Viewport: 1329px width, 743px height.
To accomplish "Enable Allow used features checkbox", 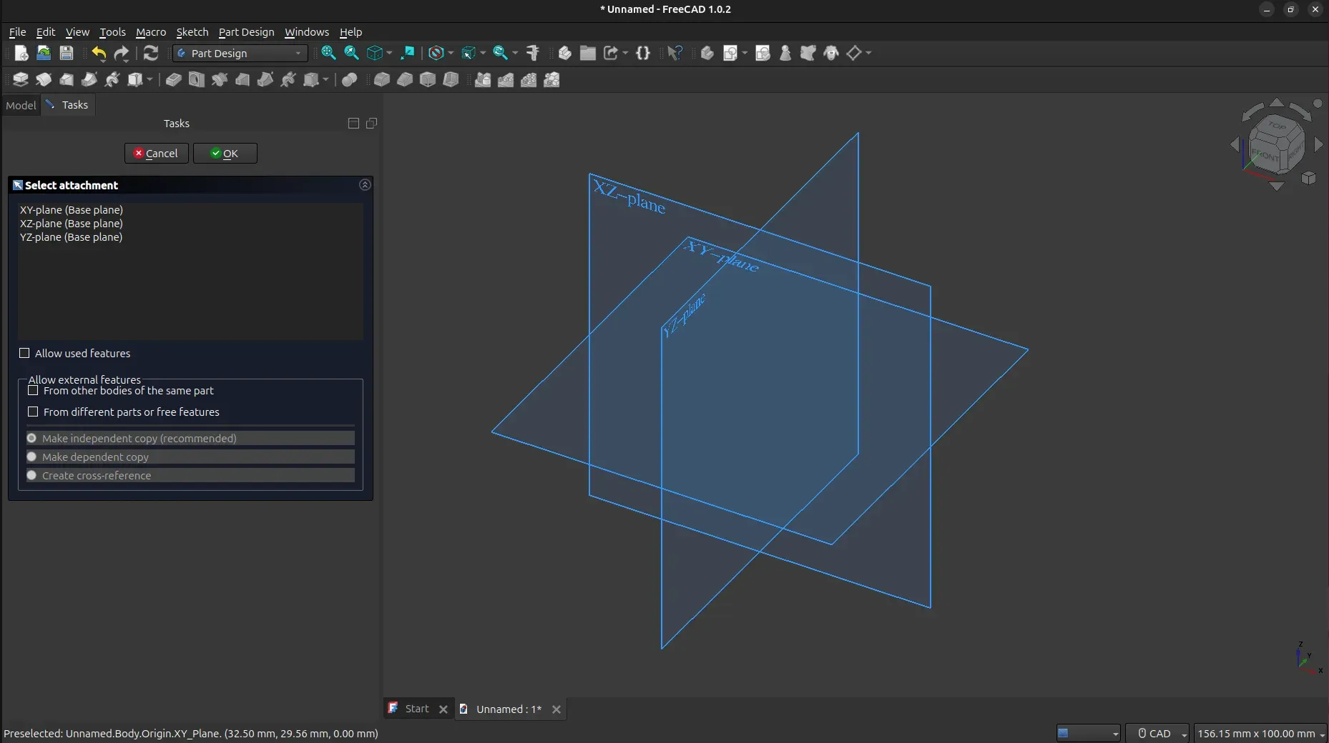I will (25, 354).
